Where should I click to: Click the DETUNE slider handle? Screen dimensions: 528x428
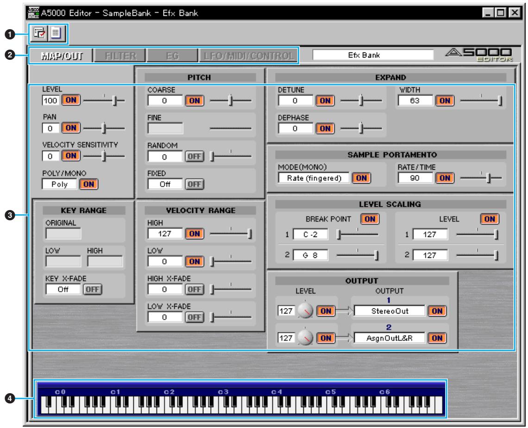click(x=361, y=101)
